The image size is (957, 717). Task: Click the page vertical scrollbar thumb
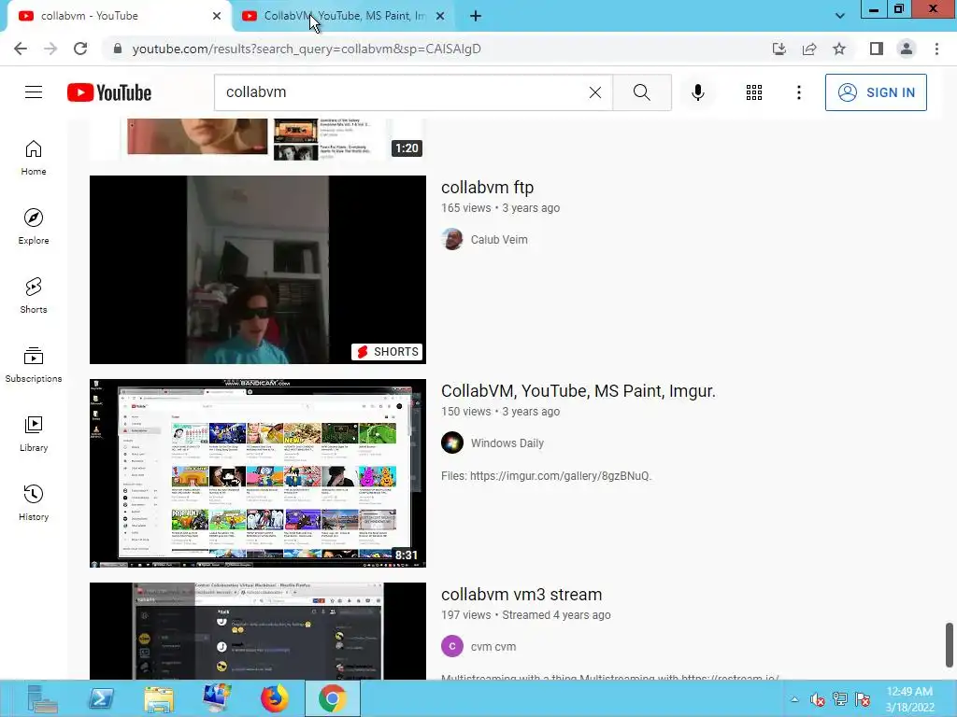950,645
